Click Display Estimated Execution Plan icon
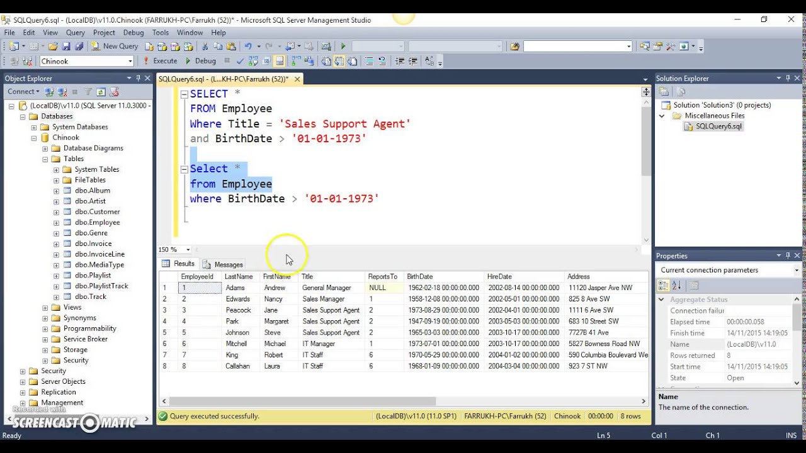Image resolution: width=806 pixels, height=453 pixels. click(253, 61)
